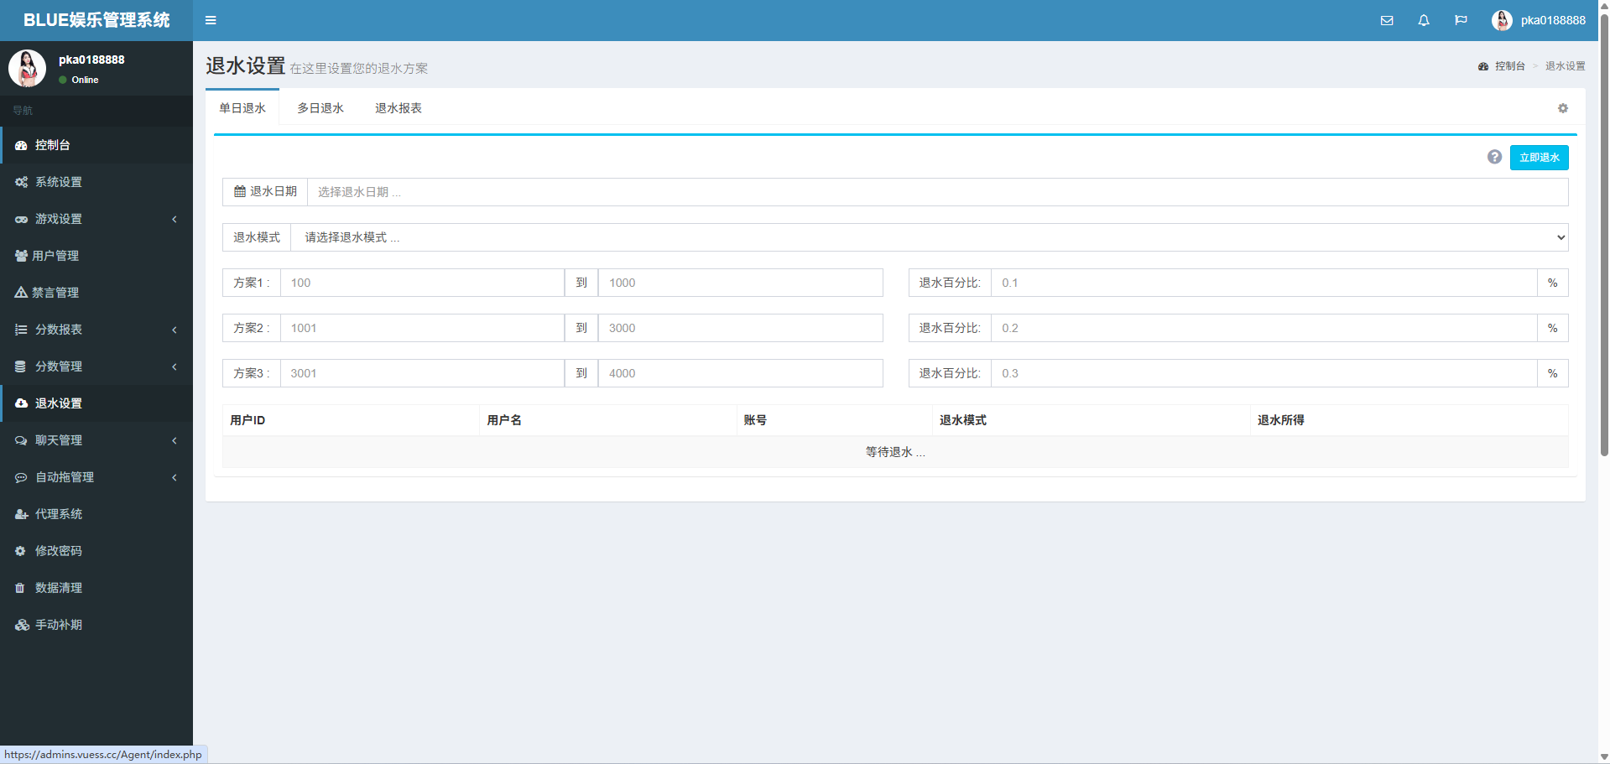
Task: Click the 控制台 breadcrumb link
Action: (x=1502, y=66)
